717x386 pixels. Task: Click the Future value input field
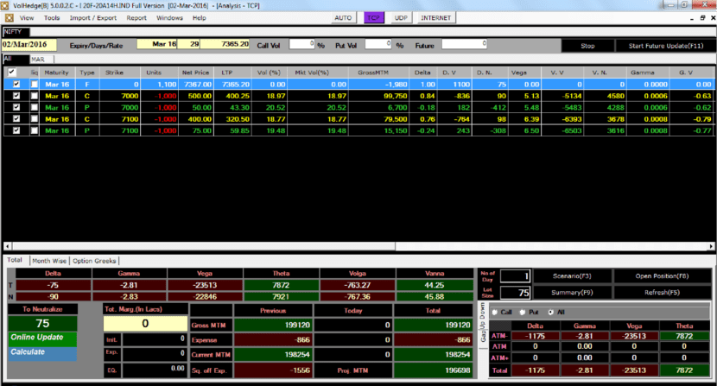tap(464, 44)
